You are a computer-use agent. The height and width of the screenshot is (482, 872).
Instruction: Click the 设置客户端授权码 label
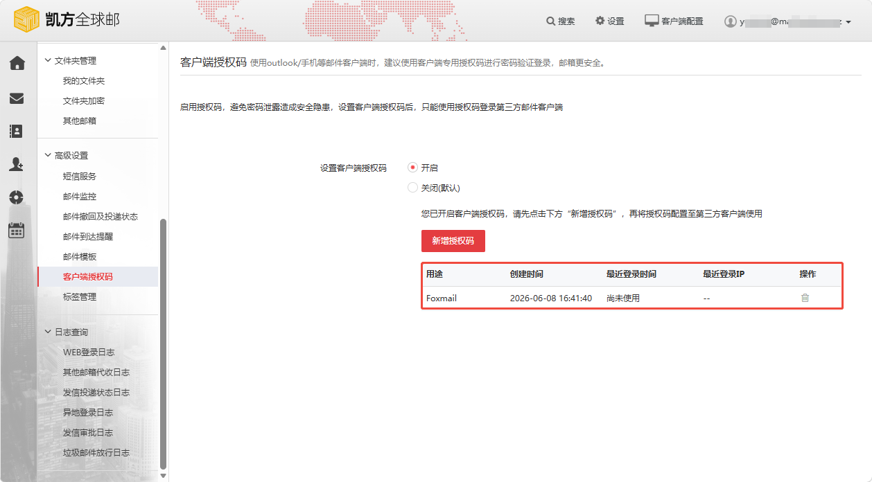pyautogui.click(x=354, y=168)
